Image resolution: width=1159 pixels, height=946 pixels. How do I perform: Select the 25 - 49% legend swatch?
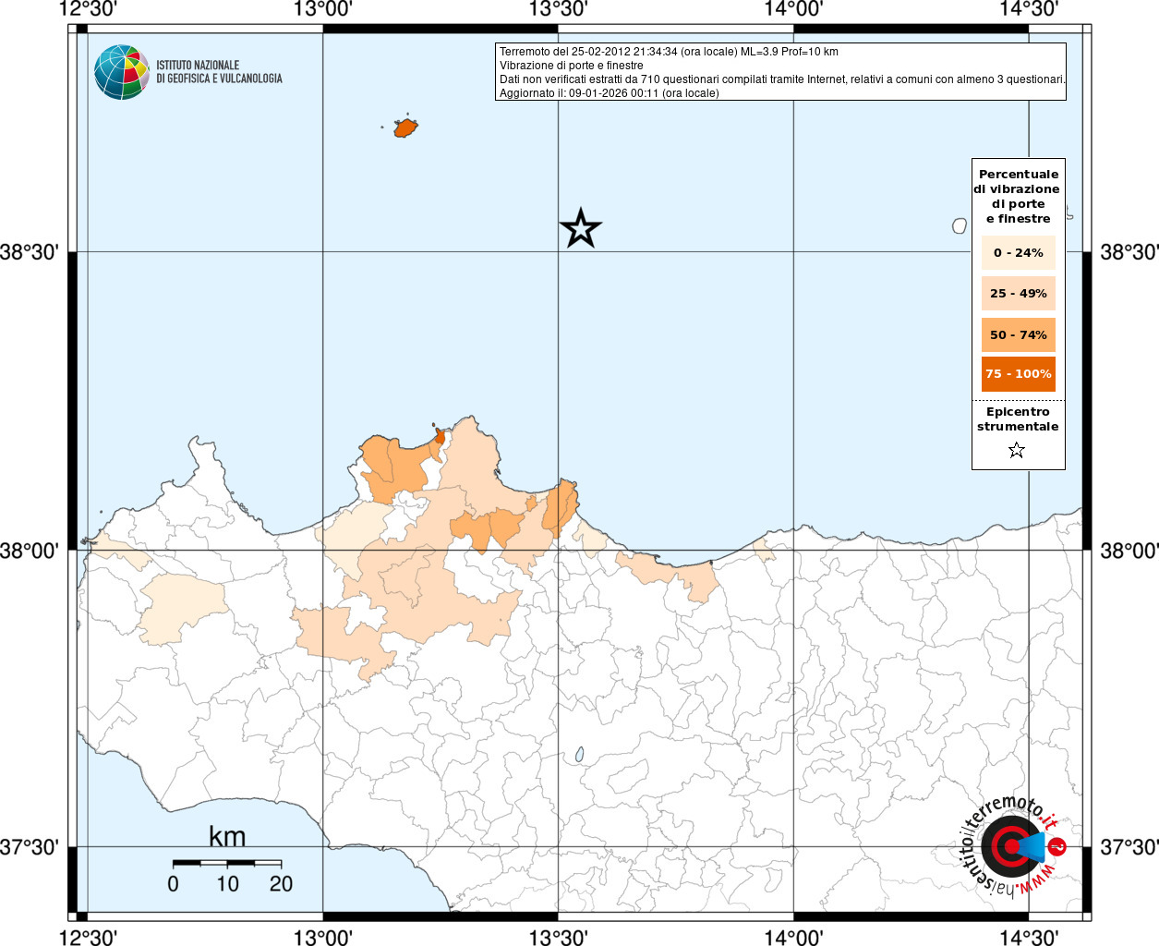(x=1018, y=294)
